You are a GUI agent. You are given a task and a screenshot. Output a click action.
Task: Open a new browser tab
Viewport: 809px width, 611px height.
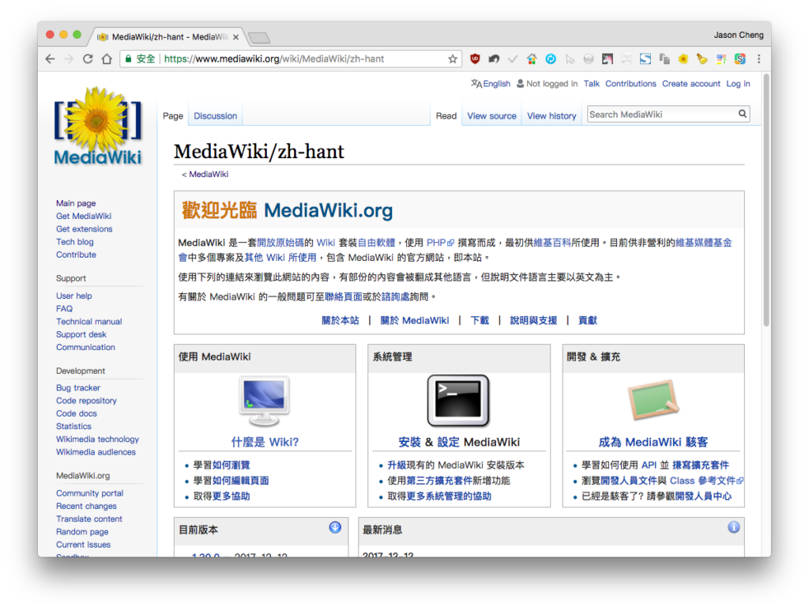coord(259,38)
